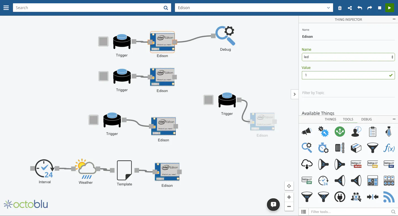This screenshot has width=398, height=216.
Task: Open the Name dropdown showing led
Action: (x=348, y=57)
